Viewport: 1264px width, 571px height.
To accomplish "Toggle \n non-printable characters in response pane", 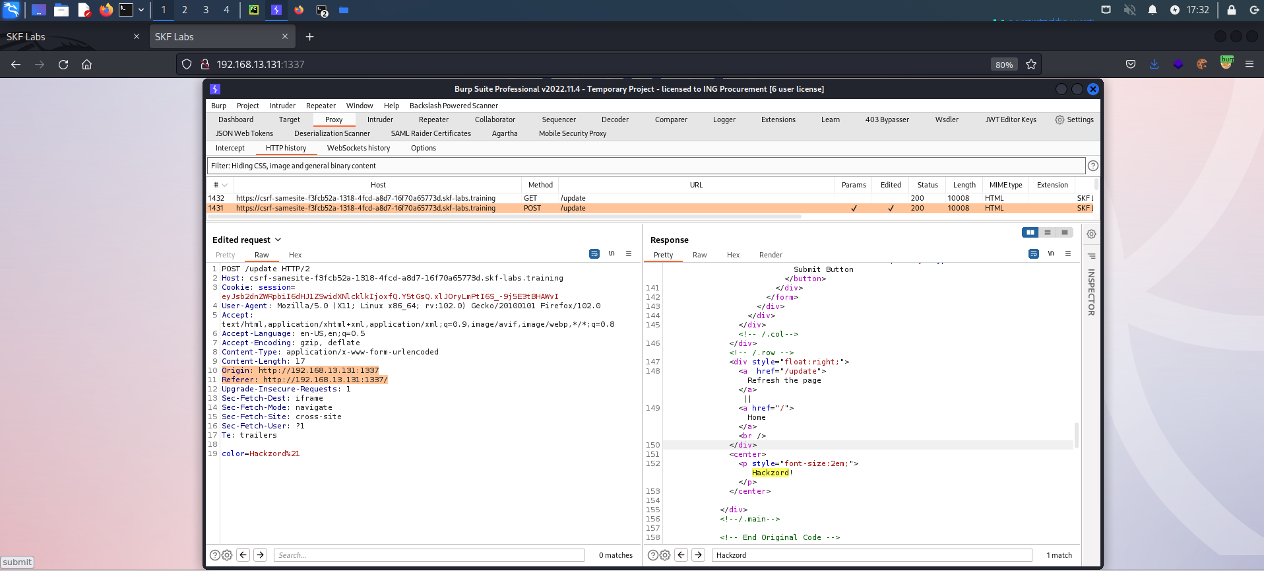I will (x=1051, y=253).
